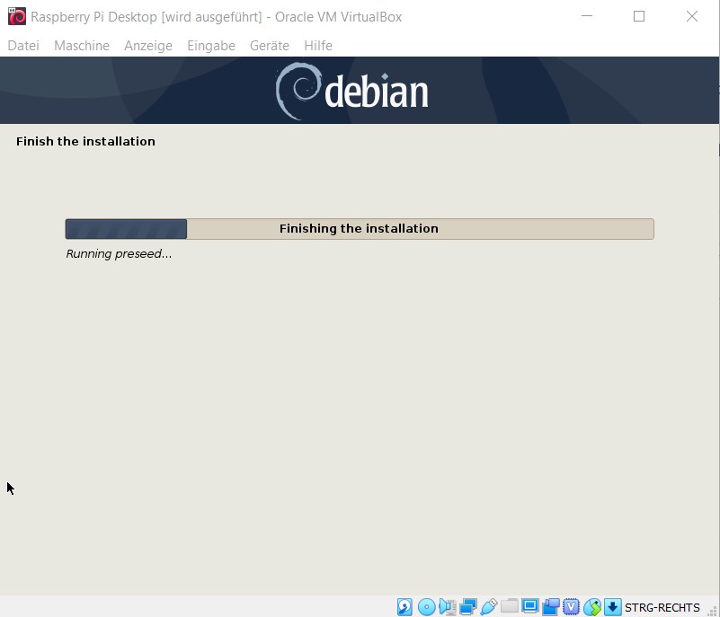Maximize the VirtualBox window
Image resolution: width=720 pixels, height=617 pixels.
pyautogui.click(x=639, y=16)
